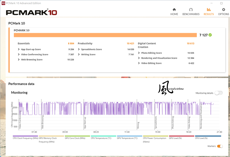Click the PCMark 10 title bar app icon

pyautogui.click(x=3, y=3)
